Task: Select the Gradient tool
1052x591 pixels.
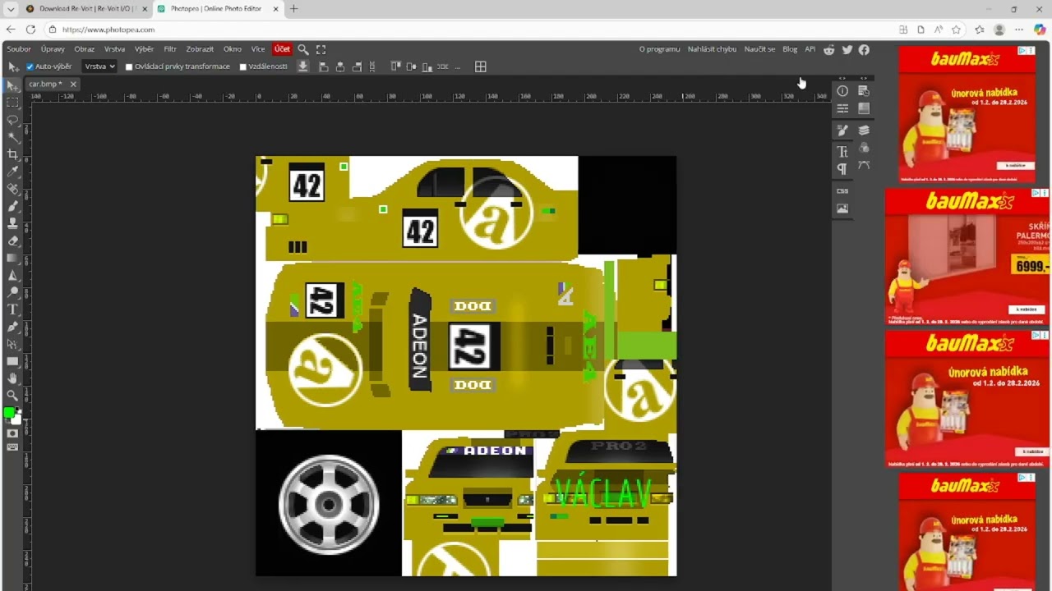Action: point(12,258)
